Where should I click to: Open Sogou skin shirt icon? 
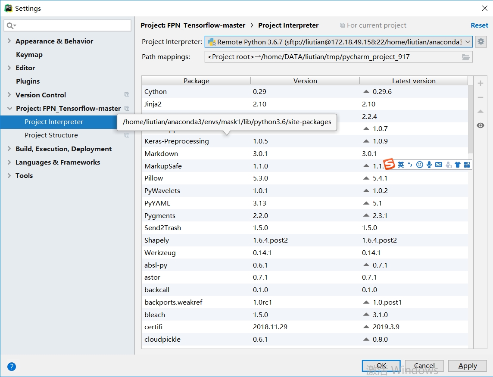(458, 165)
